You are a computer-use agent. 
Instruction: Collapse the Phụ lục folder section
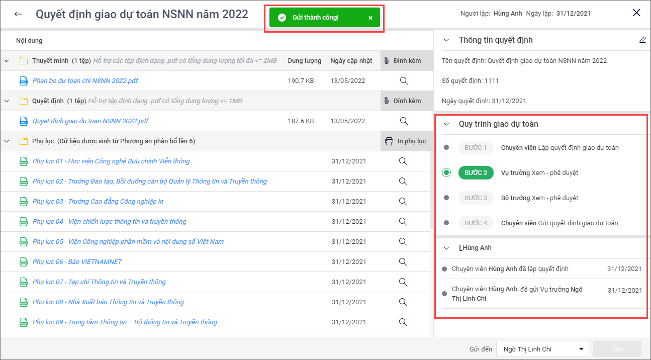coord(7,141)
